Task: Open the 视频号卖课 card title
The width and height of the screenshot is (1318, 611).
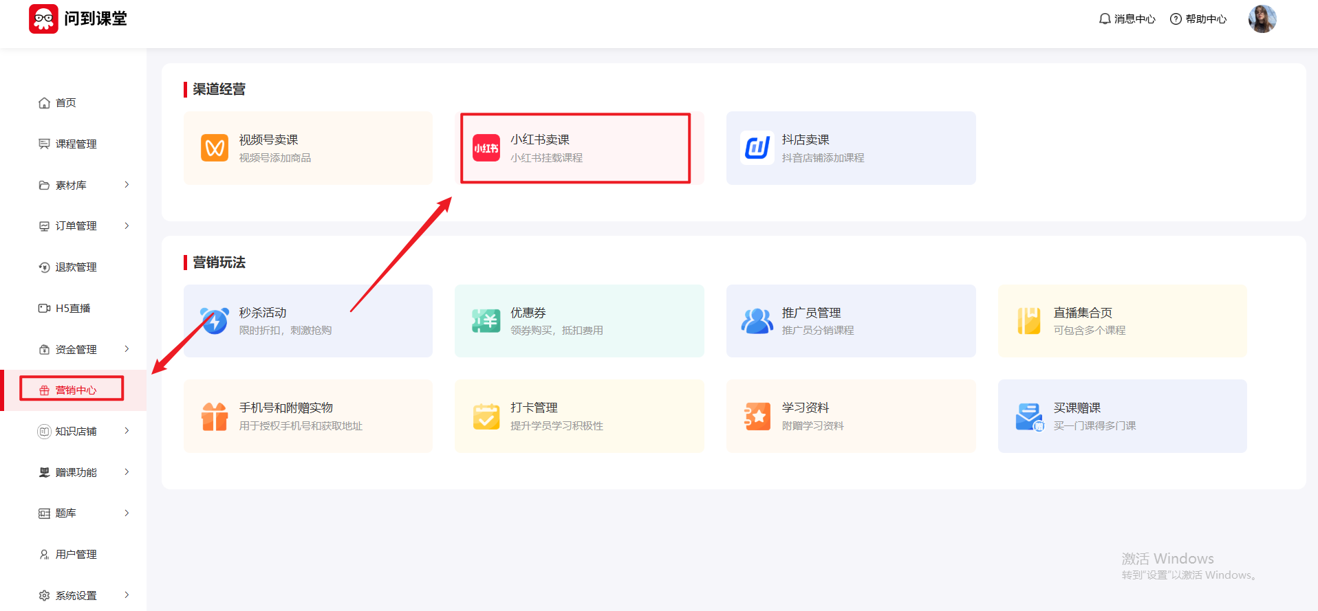Action: pos(268,140)
